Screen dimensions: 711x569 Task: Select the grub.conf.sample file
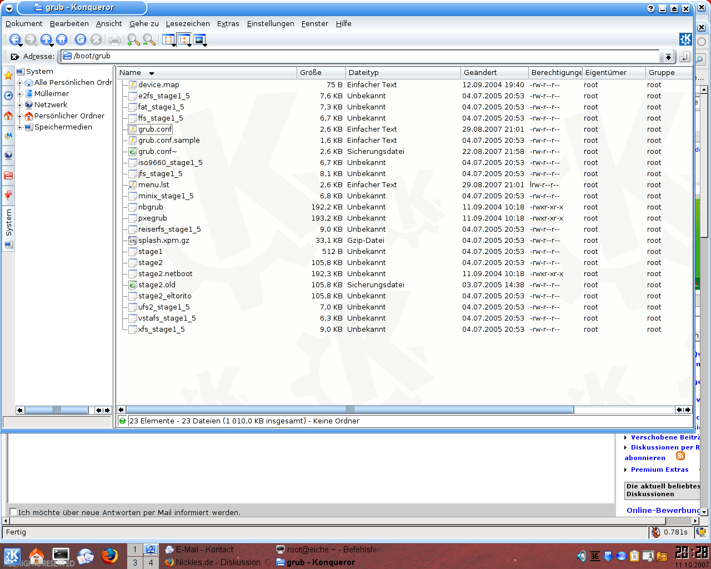click(x=169, y=141)
